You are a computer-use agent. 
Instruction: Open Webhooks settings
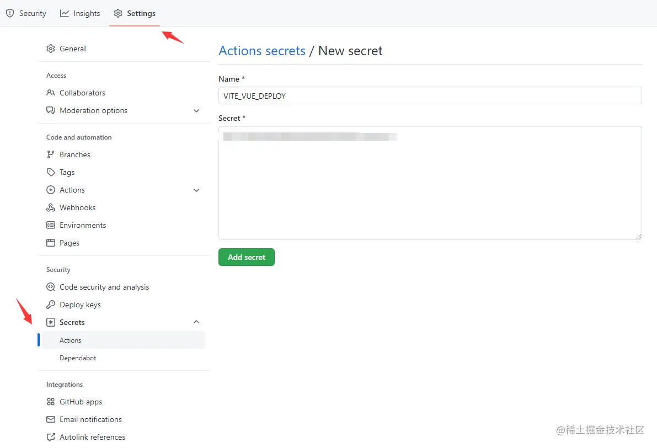124,207
